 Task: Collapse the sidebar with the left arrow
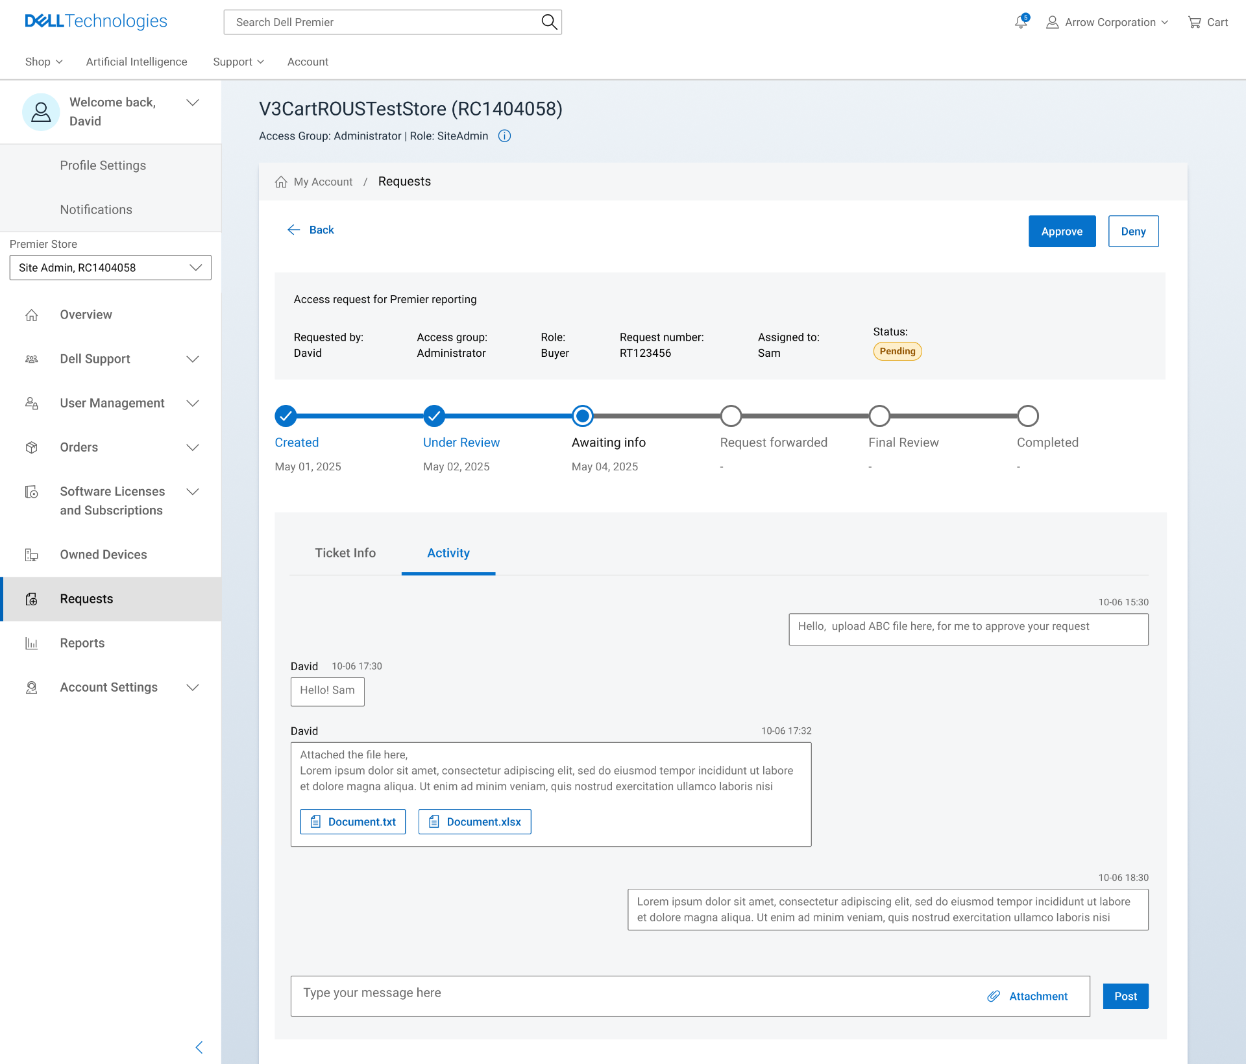coord(199,1047)
